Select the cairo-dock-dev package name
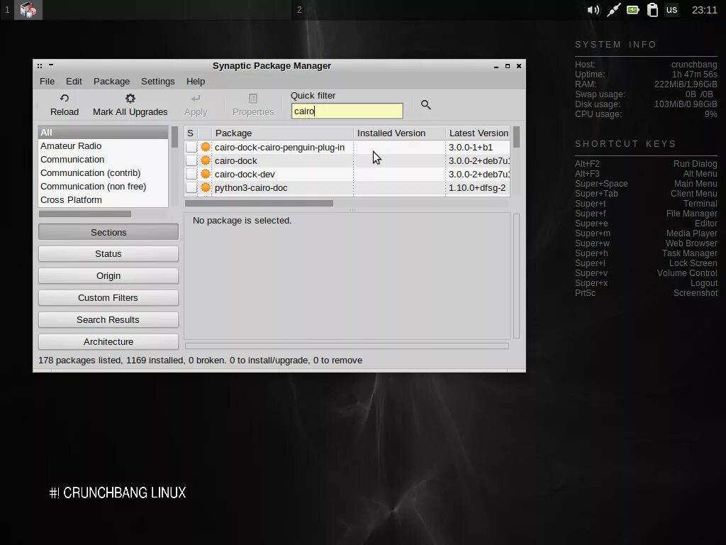 point(245,174)
